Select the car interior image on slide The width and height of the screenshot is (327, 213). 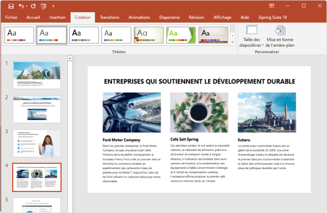tap(132, 113)
